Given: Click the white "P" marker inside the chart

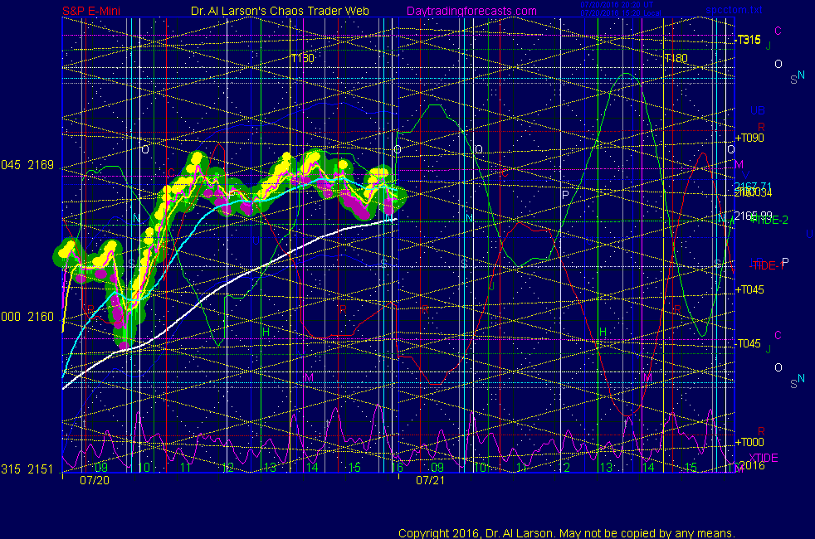Looking at the screenshot, I should (x=565, y=195).
